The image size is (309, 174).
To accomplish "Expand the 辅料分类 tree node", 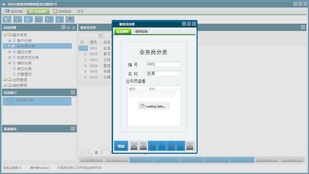I will click(x=9, y=63).
